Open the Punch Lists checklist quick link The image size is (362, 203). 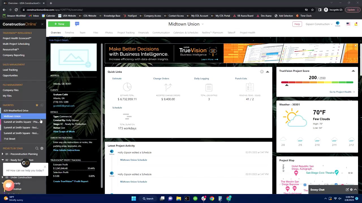point(250,87)
